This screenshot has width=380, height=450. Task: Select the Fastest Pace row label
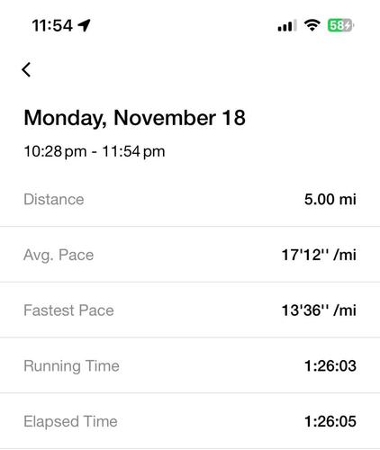tap(68, 310)
